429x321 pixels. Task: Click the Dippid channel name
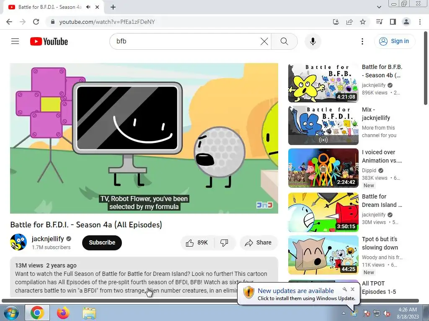tap(369, 171)
